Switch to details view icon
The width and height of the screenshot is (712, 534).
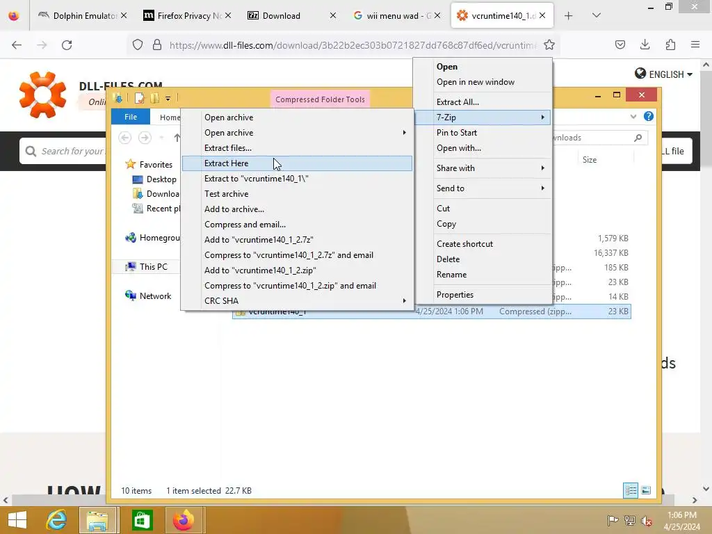click(631, 490)
